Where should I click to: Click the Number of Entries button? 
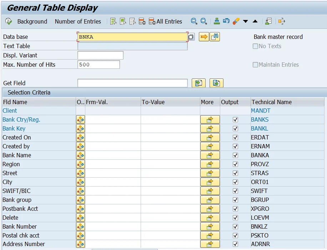coord(78,21)
